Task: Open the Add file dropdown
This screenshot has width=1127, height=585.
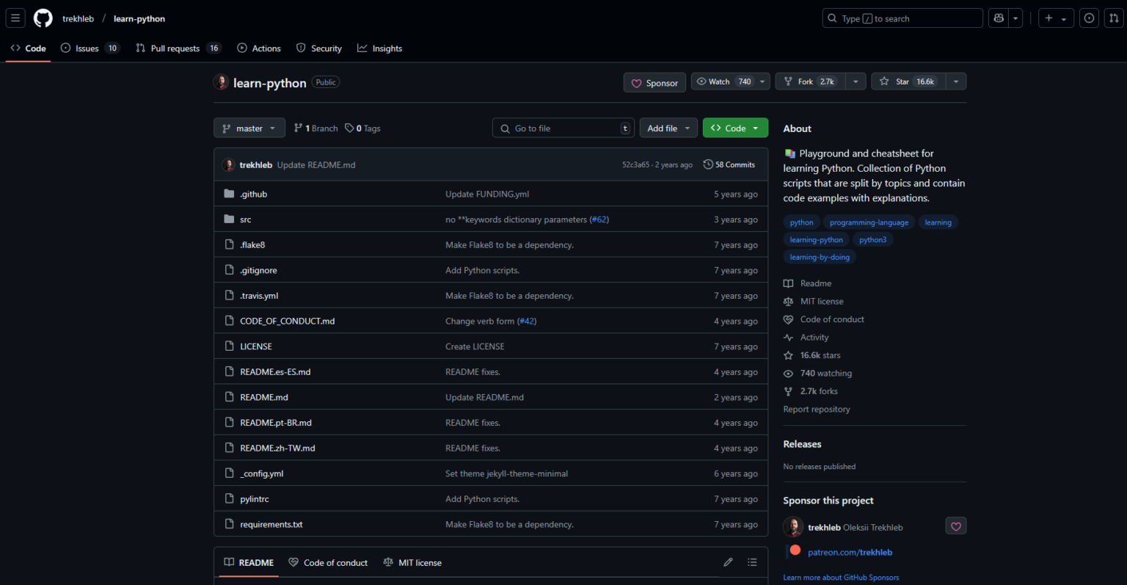Action: (668, 127)
